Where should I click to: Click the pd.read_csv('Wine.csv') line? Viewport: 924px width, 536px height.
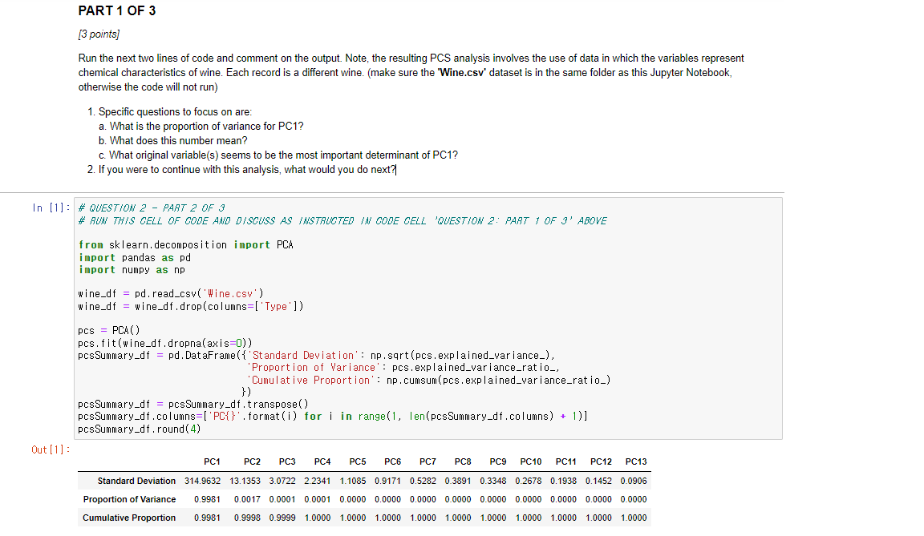tap(168, 293)
